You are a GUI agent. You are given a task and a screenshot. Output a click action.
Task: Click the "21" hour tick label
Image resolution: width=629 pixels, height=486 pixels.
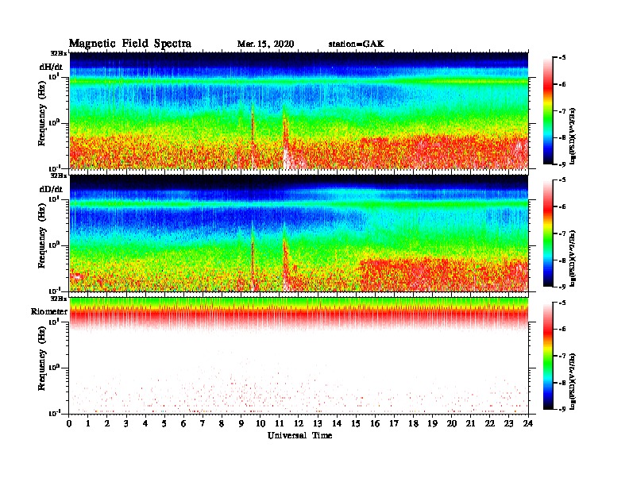pyautogui.click(x=470, y=424)
